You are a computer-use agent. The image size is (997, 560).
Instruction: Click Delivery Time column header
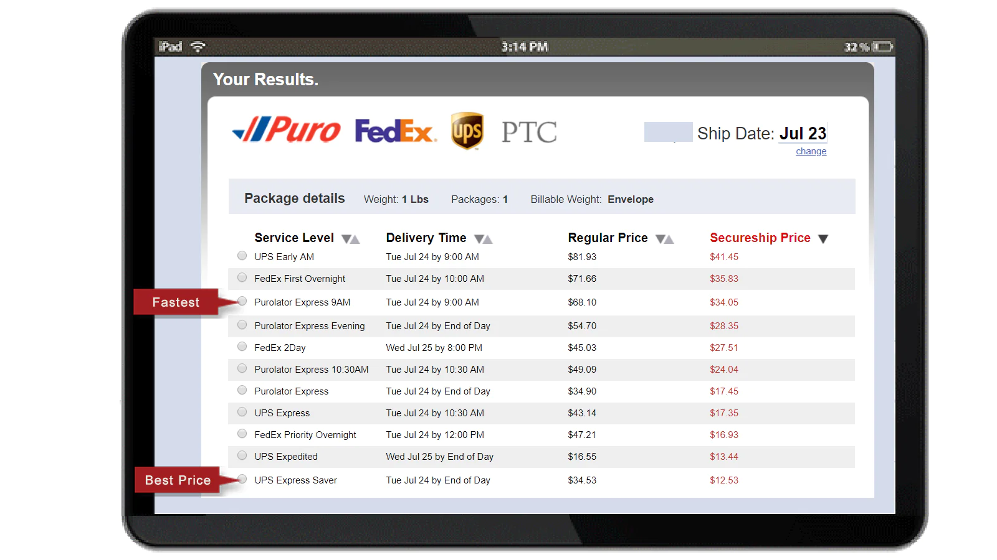coord(426,238)
